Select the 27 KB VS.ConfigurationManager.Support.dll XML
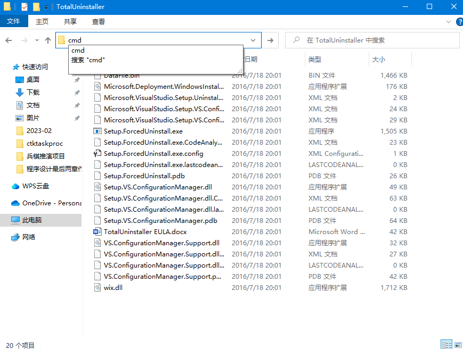Viewport: 463px width, 349px height. pos(164,254)
